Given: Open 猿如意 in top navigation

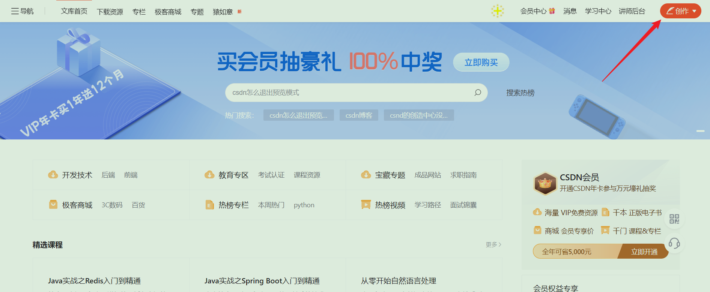Looking at the screenshot, I should click(x=223, y=12).
